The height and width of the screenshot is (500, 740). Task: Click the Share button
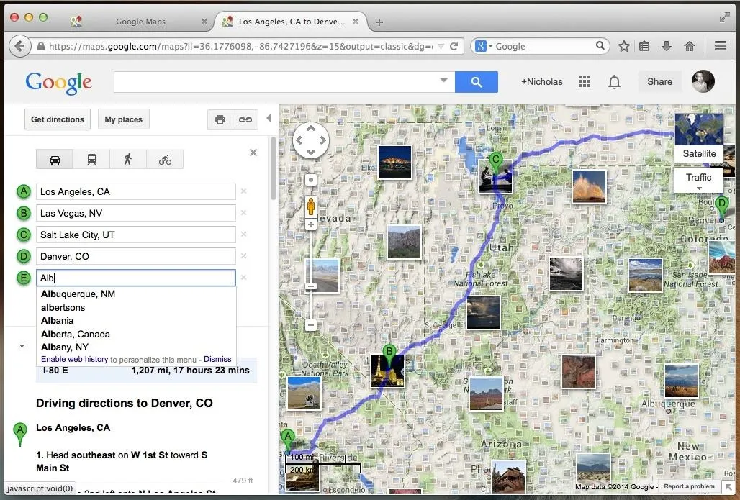pos(659,81)
